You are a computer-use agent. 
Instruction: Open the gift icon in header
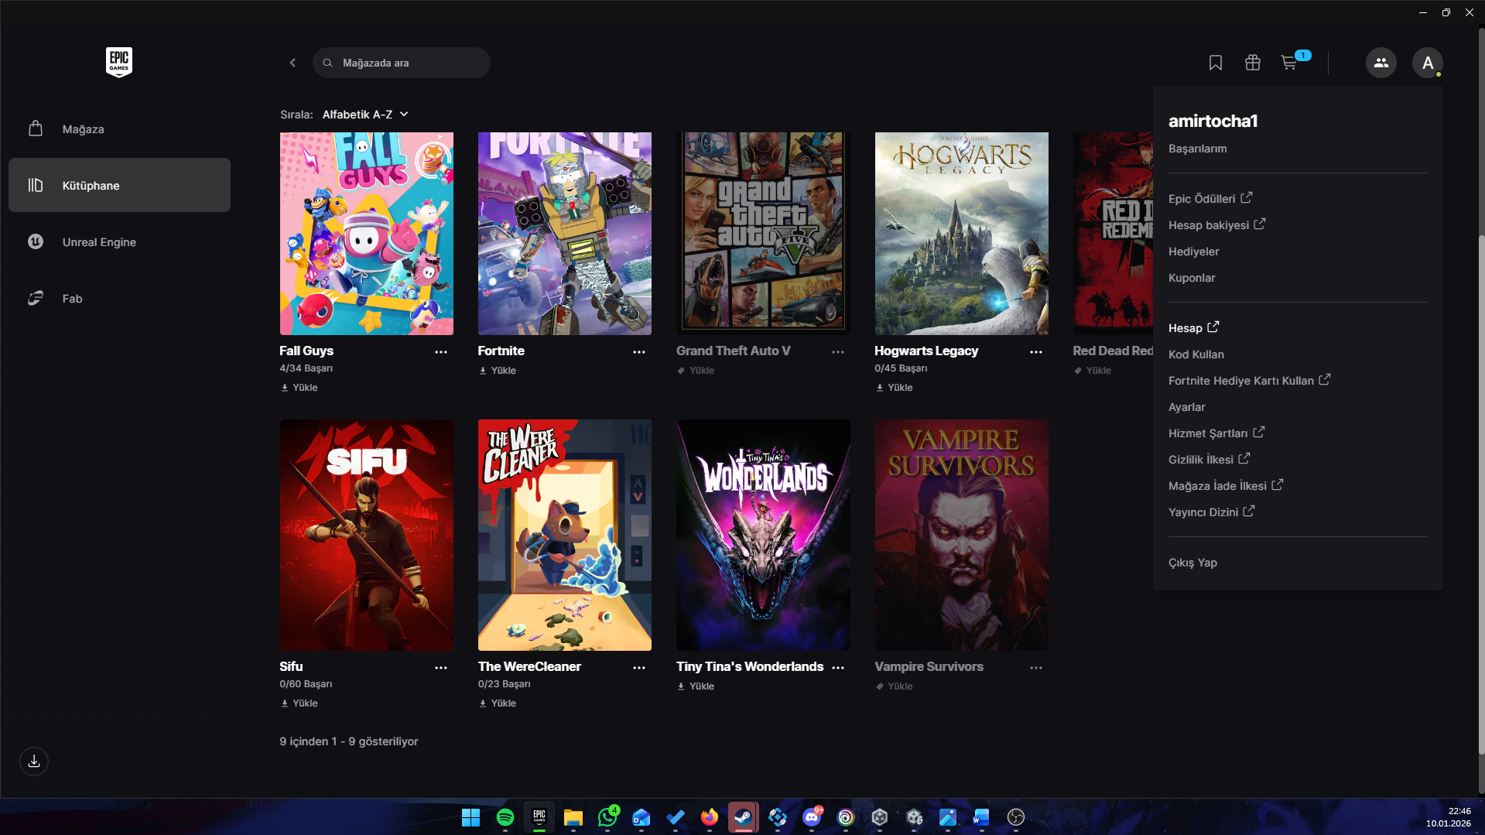click(x=1253, y=63)
